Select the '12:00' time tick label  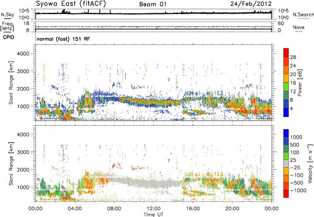point(153,209)
